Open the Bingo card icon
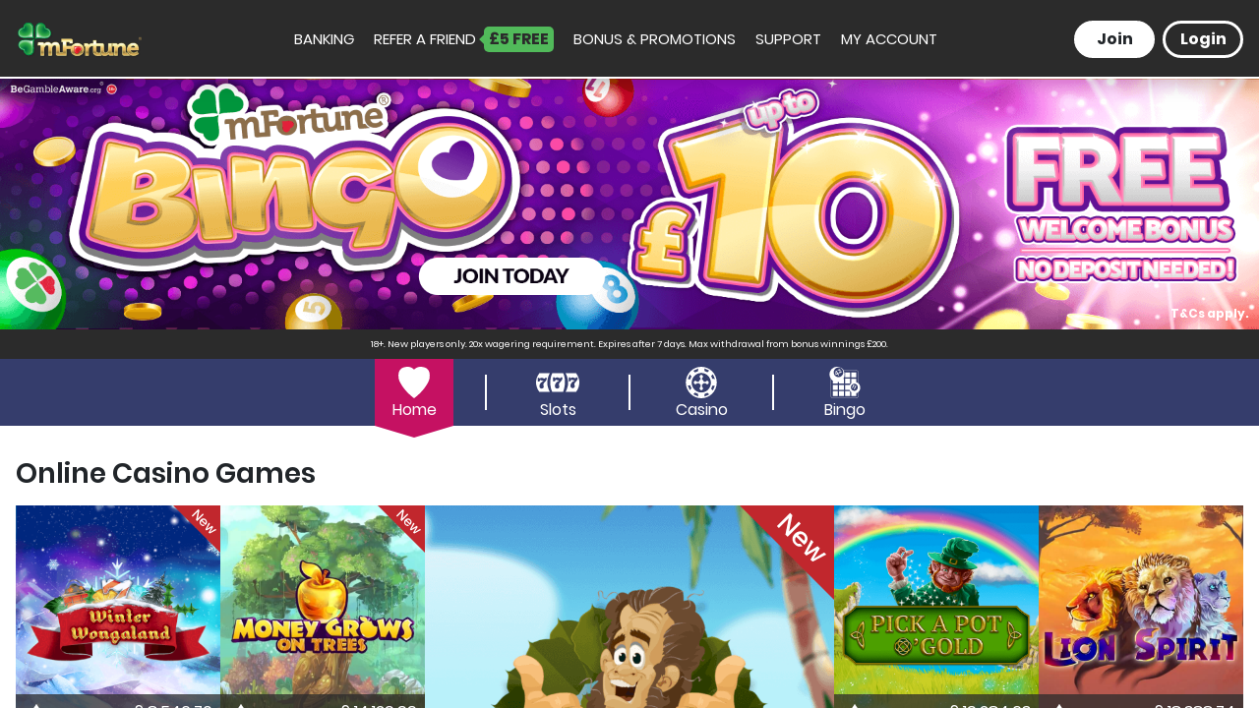Viewport: 1259px width, 708px height. pos(845,382)
